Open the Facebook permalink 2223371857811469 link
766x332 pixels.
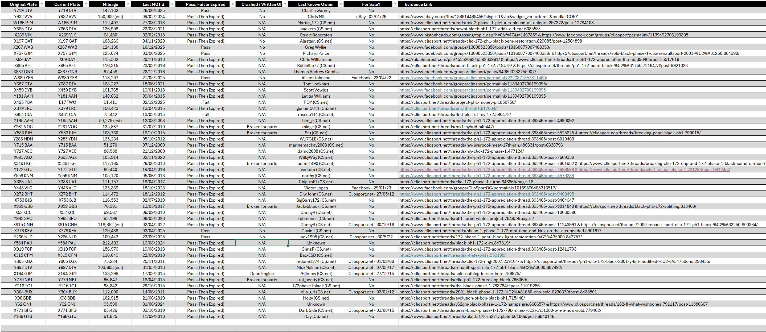473,78
